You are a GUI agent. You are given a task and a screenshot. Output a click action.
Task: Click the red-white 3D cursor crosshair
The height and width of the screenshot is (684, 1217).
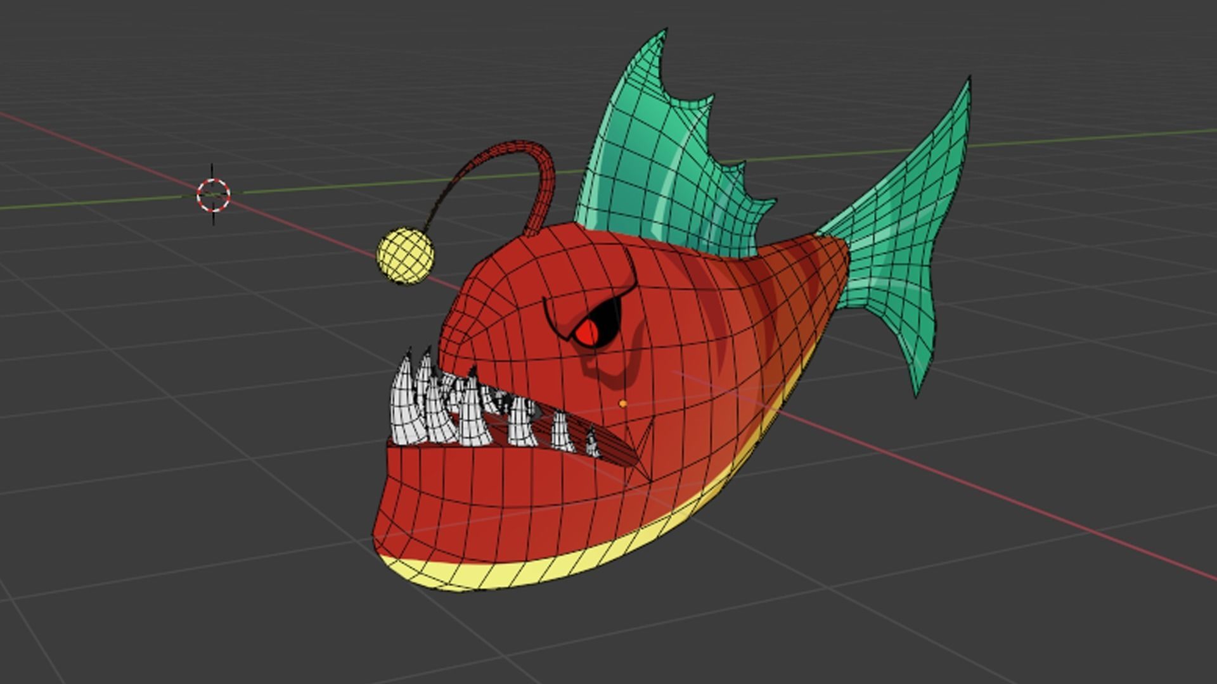click(213, 194)
